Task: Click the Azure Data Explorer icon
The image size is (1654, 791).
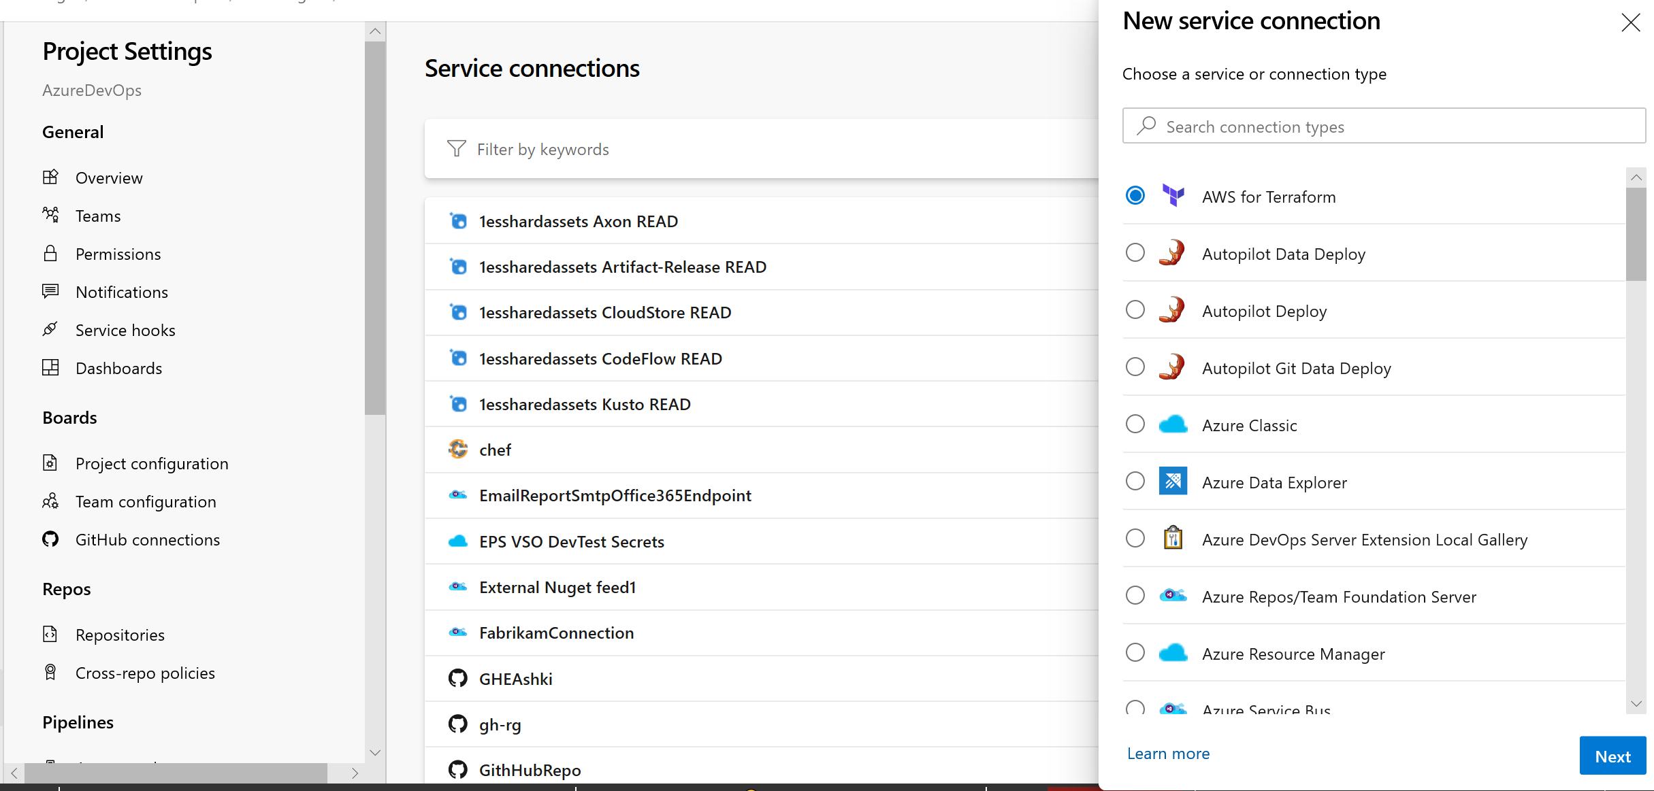Action: [1173, 482]
